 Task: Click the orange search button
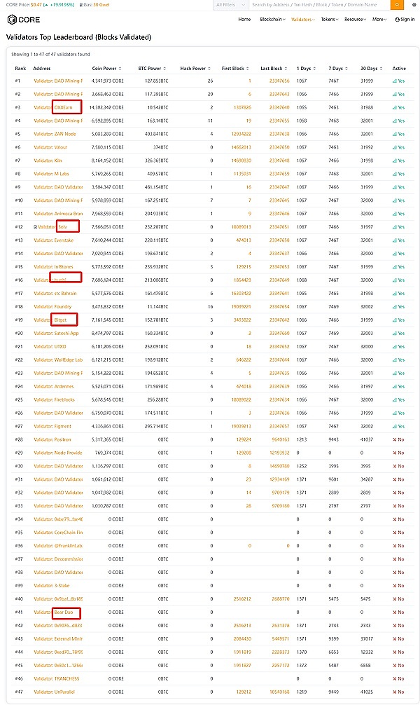[x=398, y=4]
